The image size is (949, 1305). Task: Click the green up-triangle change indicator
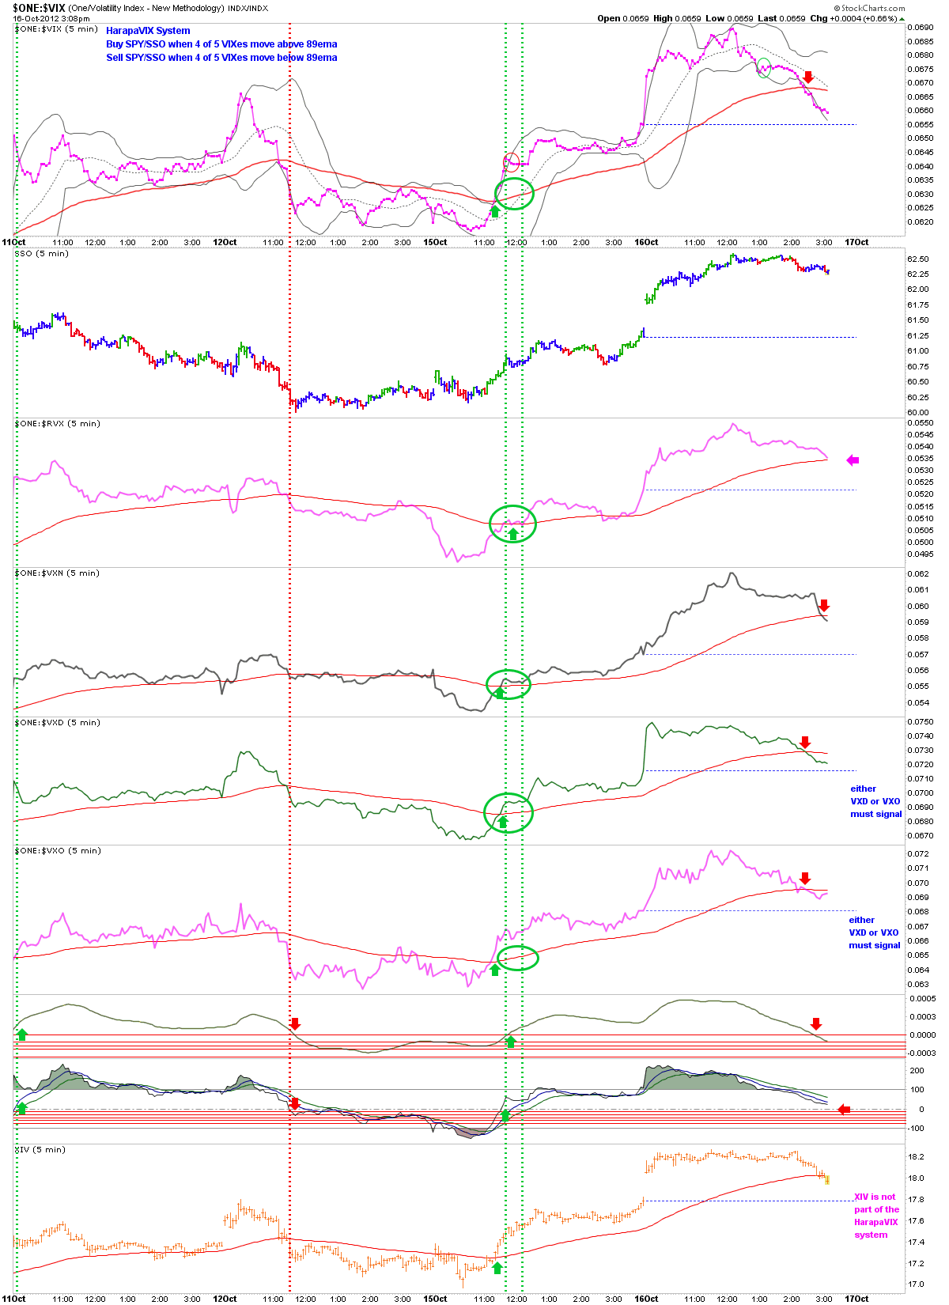pyautogui.click(x=902, y=18)
